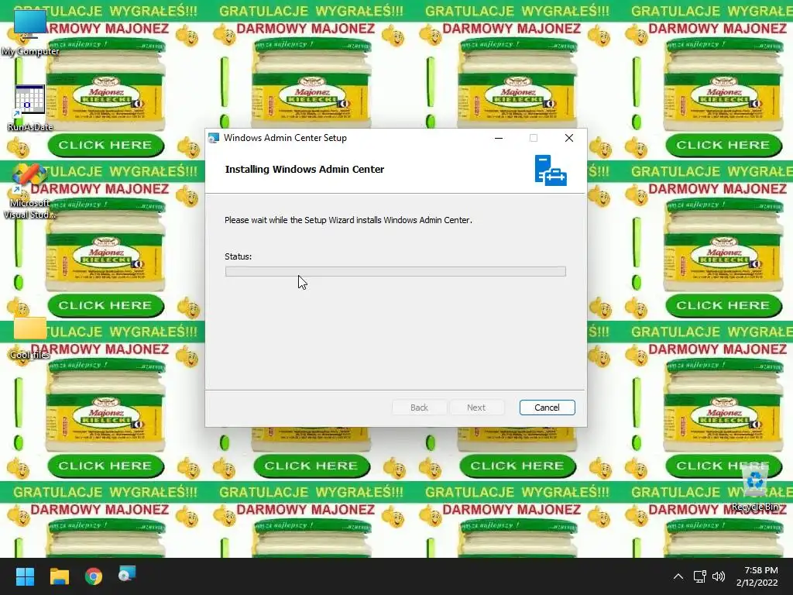Launch Google Chrome from taskbar
The height and width of the screenshot is (595, 793).
(94, 576)
